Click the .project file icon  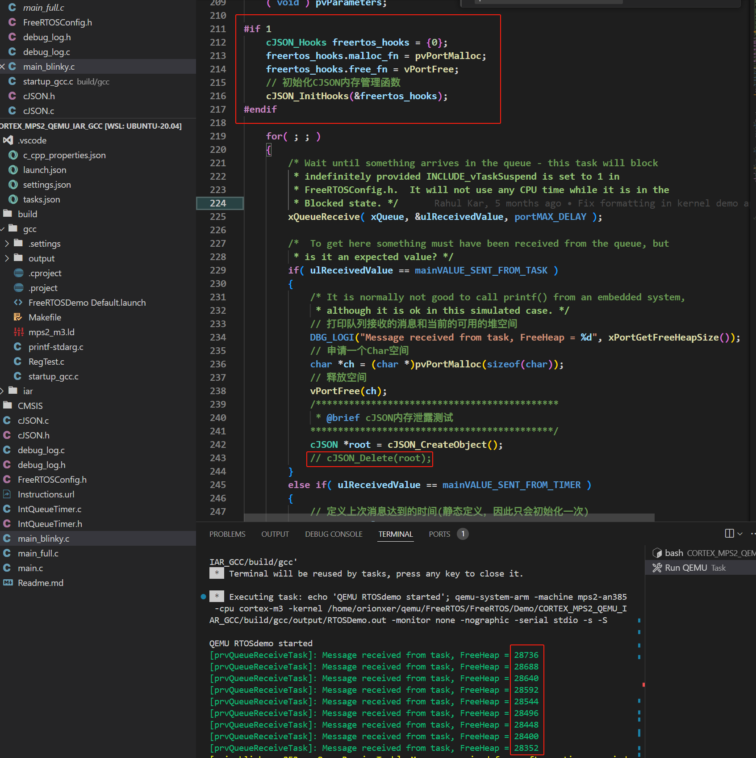pyautogui.click(x=19, y=288)
